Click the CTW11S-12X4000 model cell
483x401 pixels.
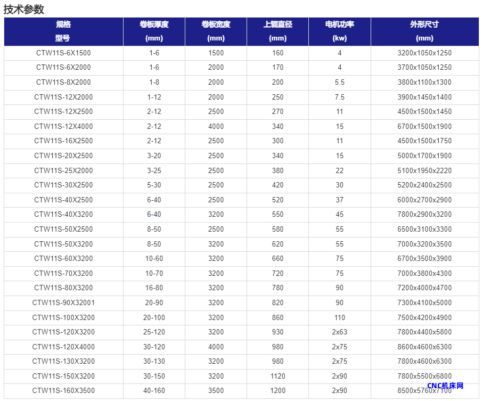point(63,126)
